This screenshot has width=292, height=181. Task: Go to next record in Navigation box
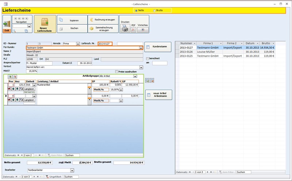[23, 19]
